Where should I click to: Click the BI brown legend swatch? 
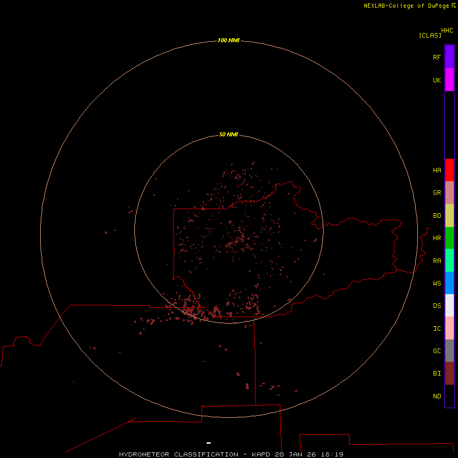point(449,374)
